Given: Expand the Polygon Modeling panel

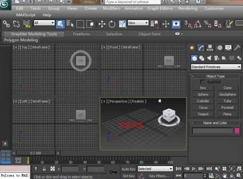Looking at the screenshot, I should (21, 40).
